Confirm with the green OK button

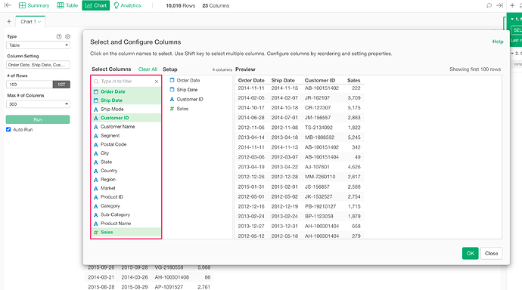click(470, 253)
